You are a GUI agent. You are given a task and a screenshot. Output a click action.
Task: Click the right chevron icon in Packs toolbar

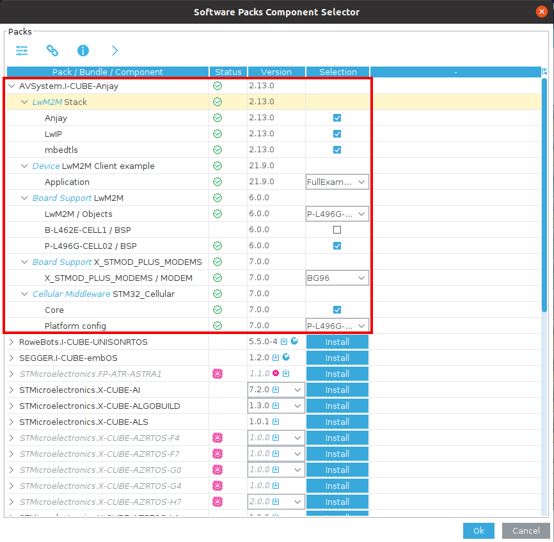115,51
